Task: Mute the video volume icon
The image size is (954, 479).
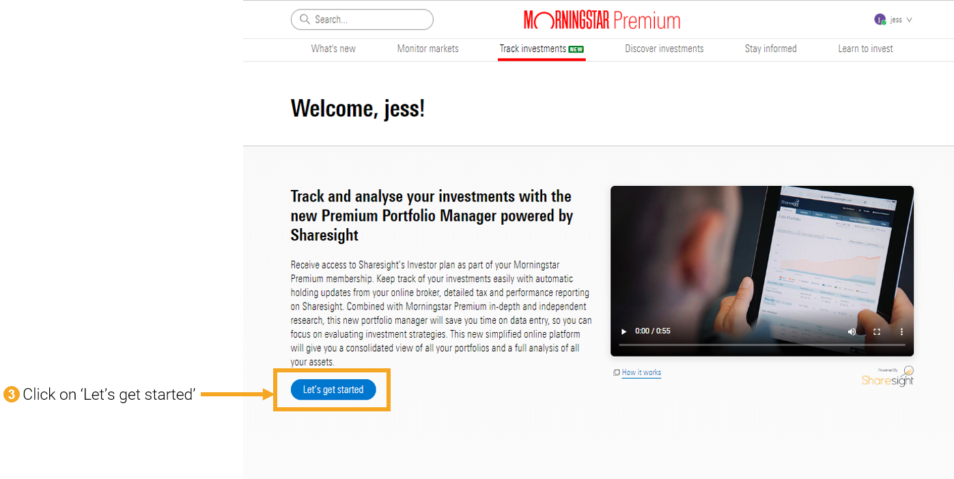Action: (852, 331)
